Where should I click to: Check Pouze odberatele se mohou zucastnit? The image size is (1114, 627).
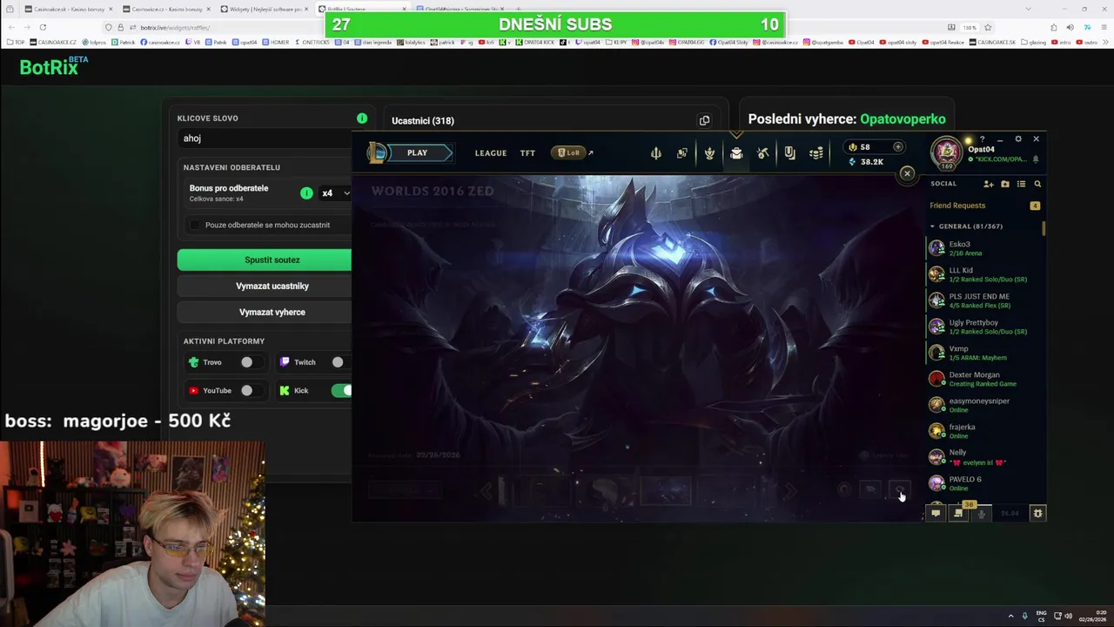tap(195, 225)
